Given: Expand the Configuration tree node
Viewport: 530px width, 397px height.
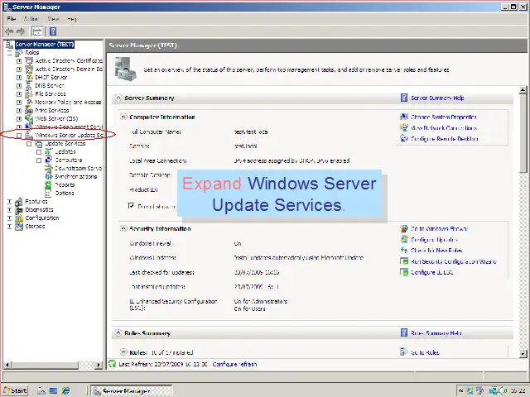Looking at the screenshot, I should click(9, 218).
